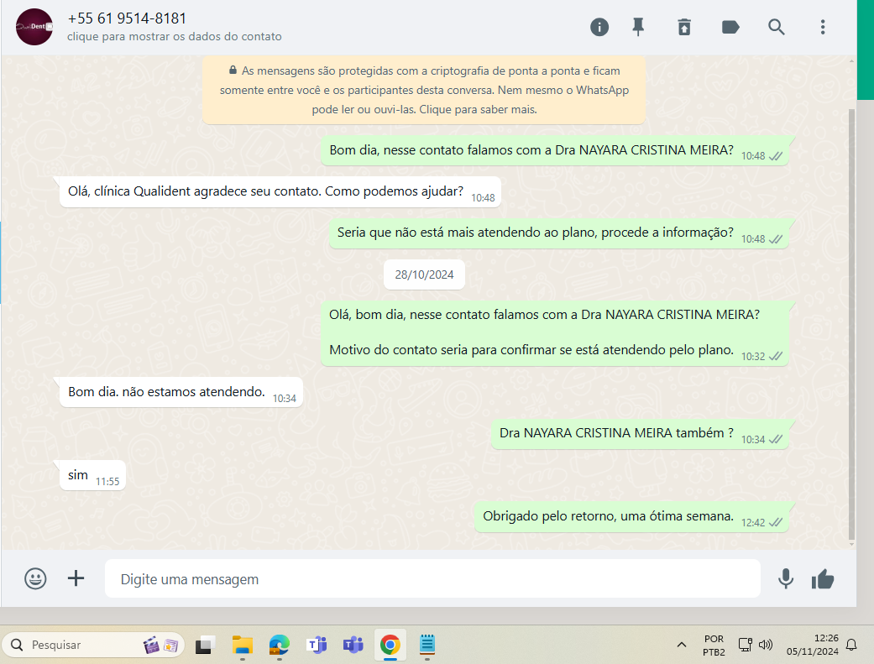The width and height of the screenshot is (874, 664).
Task: Select message 'Olá, clínica Qualident agradece seu contato'
Action: pos(280,191)
